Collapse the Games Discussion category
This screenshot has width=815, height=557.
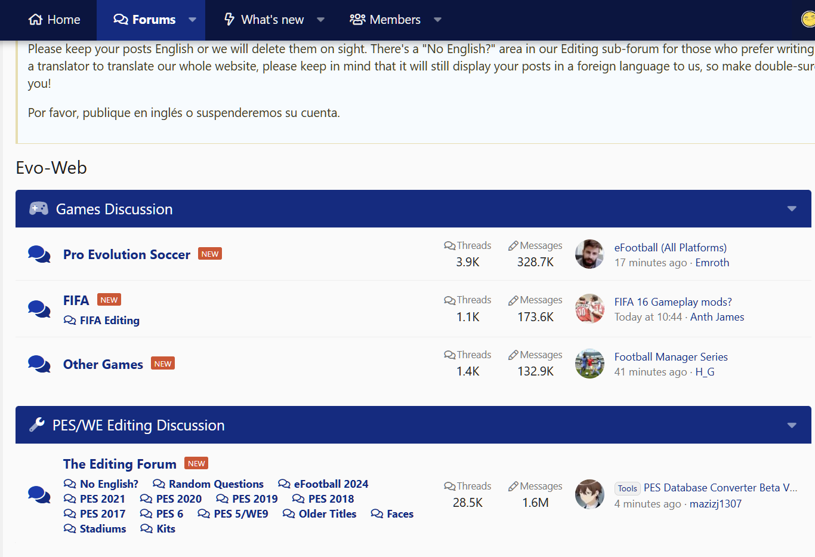point(792,209)
